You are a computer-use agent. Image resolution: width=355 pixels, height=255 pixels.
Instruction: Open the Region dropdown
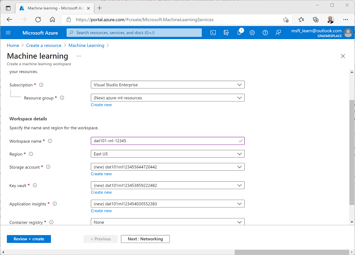[167, 154]
